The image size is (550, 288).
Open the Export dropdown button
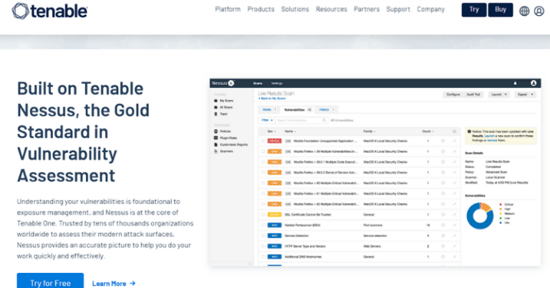pyautogui.click(x=525, y=94)
